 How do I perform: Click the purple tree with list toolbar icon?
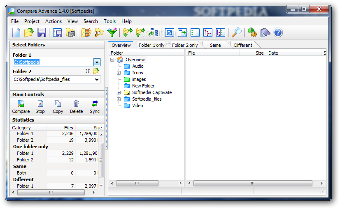point(221,33)
